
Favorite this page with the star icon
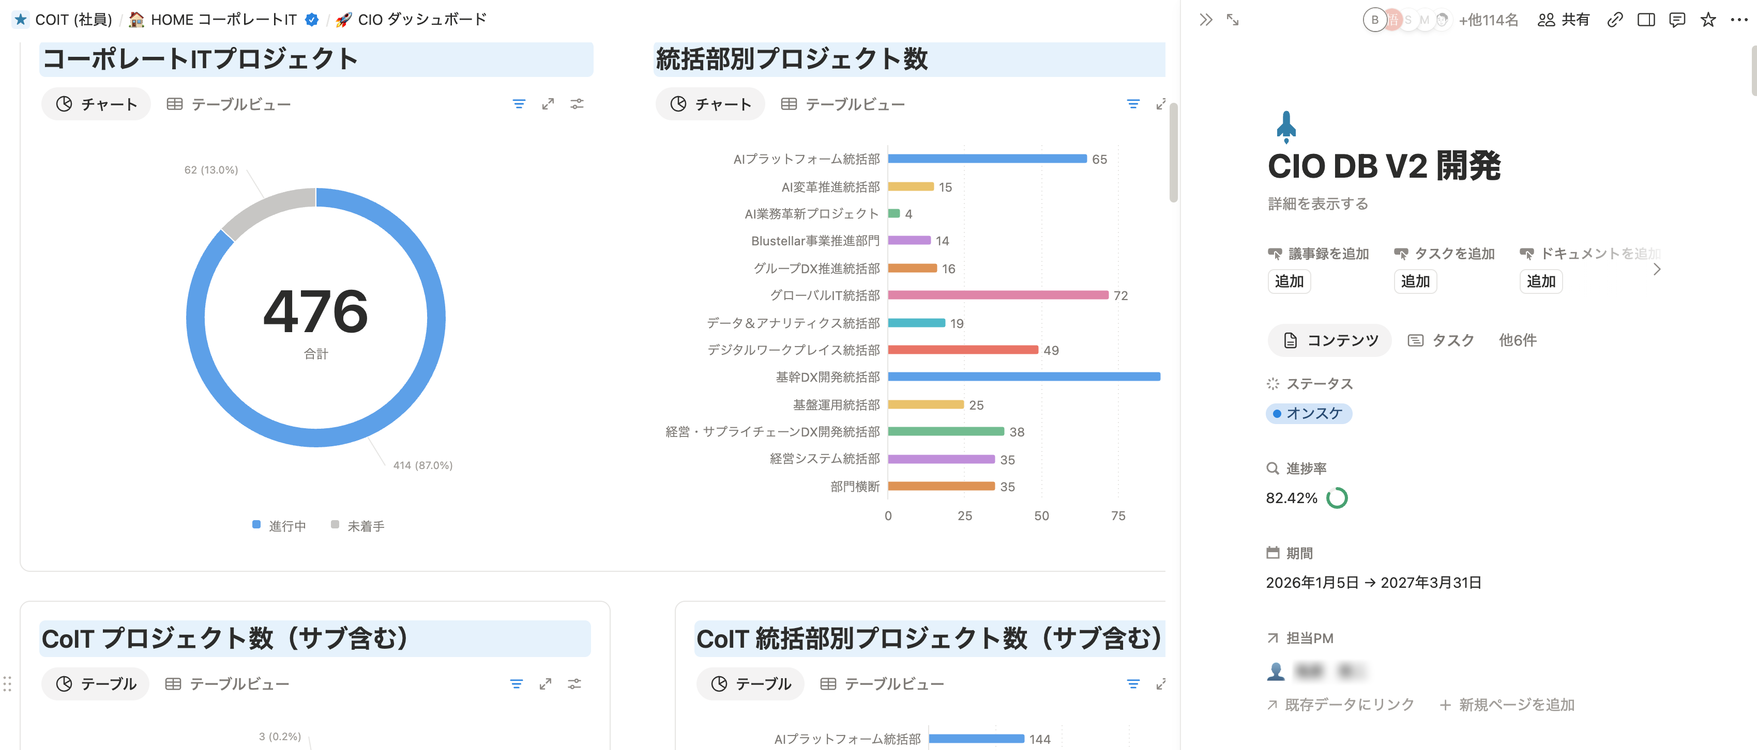click(1708, 20)
